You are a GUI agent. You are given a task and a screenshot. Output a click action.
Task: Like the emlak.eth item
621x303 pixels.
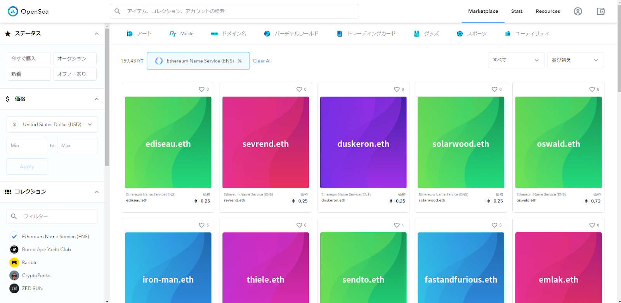pyautogui.click(x=592, y=225)
